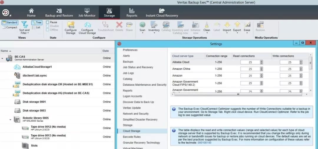This screenshot has height=149, width=318.
Task: Open Backup and Restore tab
Action: click(59, 13)
